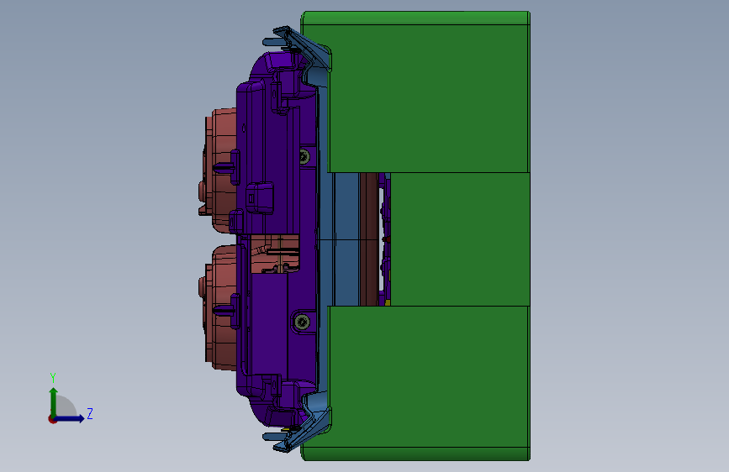Click the "Y" axis label
The height and width of the screenshot is (472, 729).
pos(53,378)
